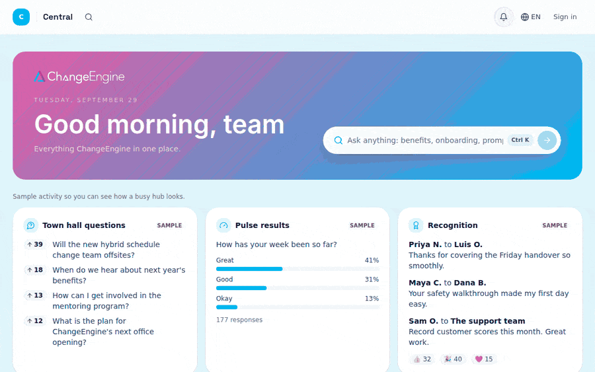
Task: Click the SAMPLE badge on Pulse results
Action: pyautogui.click(x=362, y=225)
